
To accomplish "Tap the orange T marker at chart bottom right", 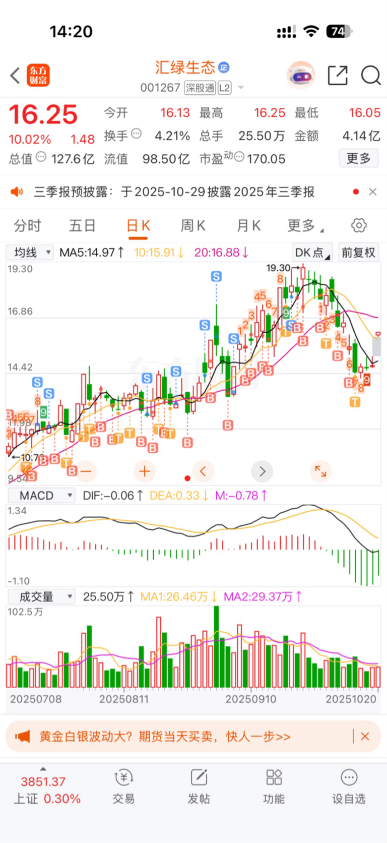I will 355,402.
